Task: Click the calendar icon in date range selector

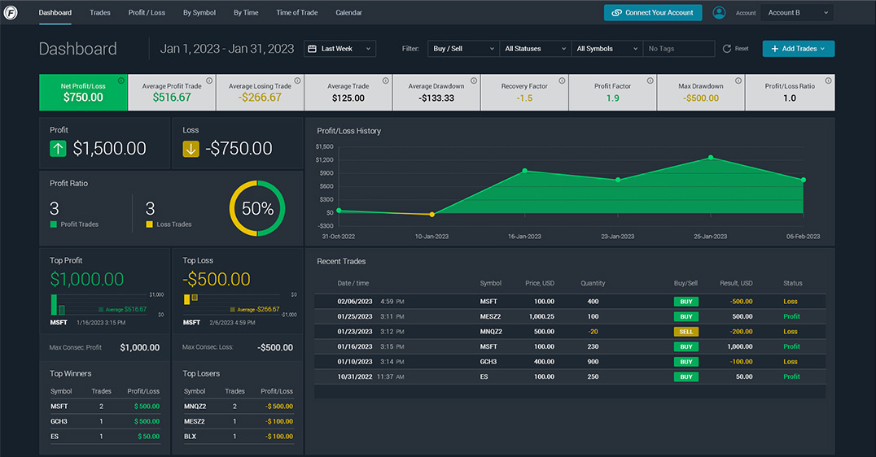Action: 313,49
